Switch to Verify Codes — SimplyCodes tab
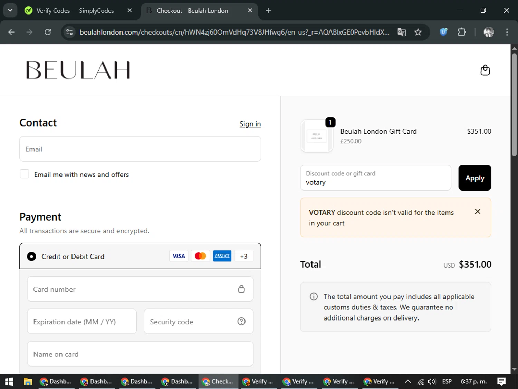The image size is (518, 389). point(75,11)
